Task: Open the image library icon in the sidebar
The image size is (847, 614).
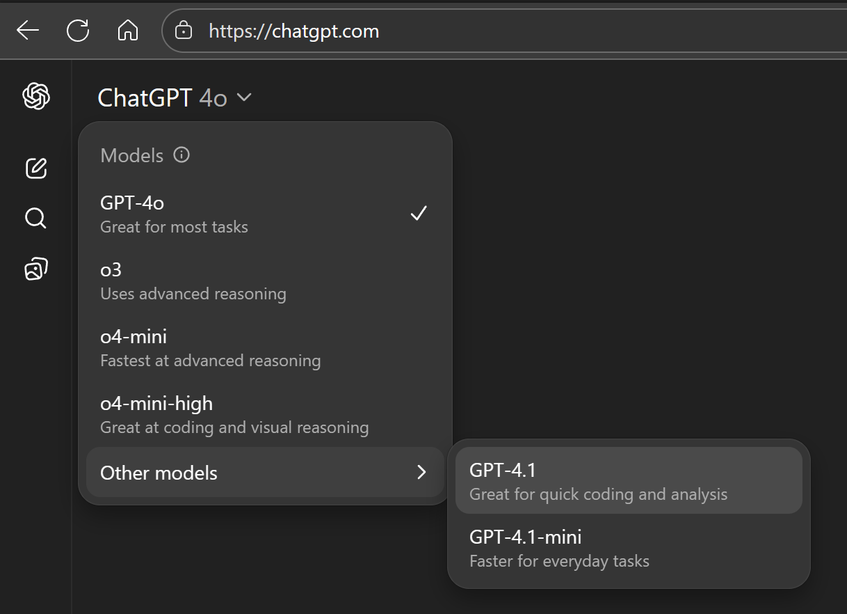Action: click(x=36, y=269)
